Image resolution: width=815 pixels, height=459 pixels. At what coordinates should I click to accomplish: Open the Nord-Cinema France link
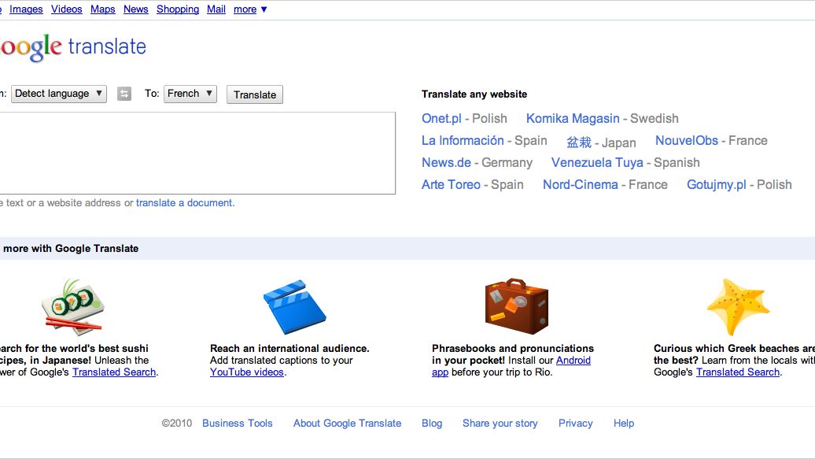coord(580,185)
